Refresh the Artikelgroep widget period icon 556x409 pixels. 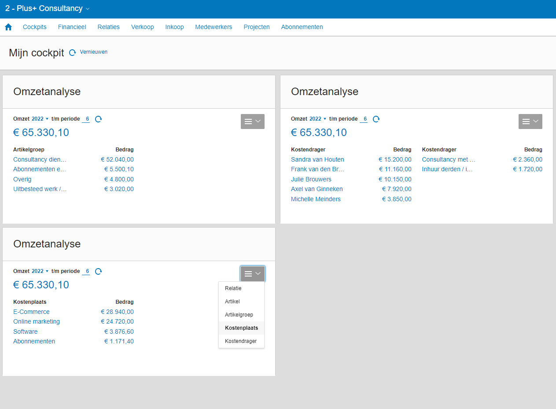tap(99, 119)
